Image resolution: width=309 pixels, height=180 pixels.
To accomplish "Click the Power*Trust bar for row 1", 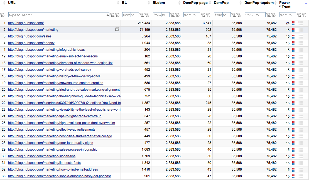I will (x=298, y=23).
